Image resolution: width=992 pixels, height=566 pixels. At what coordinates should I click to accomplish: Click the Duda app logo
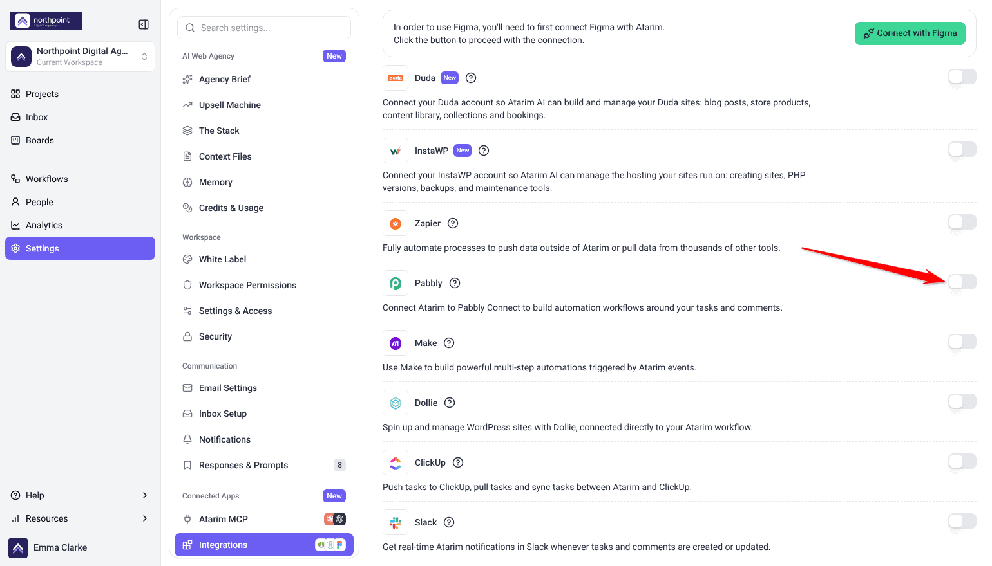point(396,78)
